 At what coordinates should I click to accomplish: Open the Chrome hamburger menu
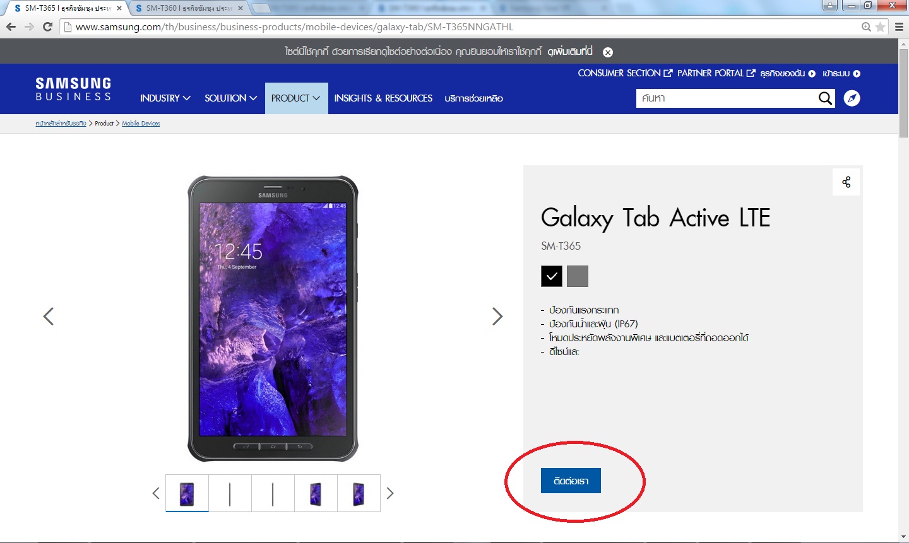click(x=899, y=26)
